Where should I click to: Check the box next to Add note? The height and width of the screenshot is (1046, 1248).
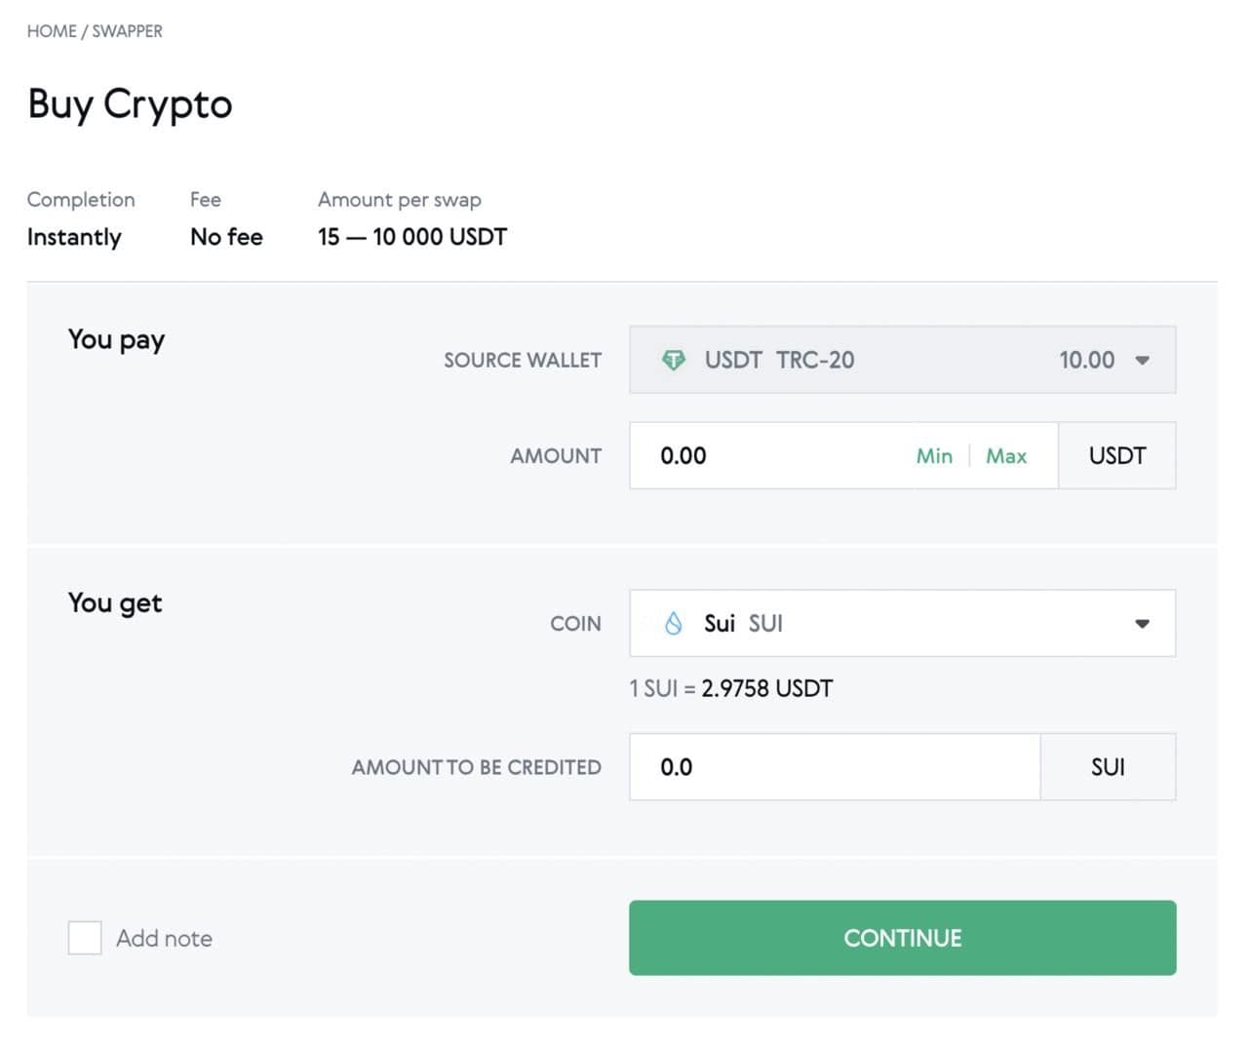tap(85, 938)
